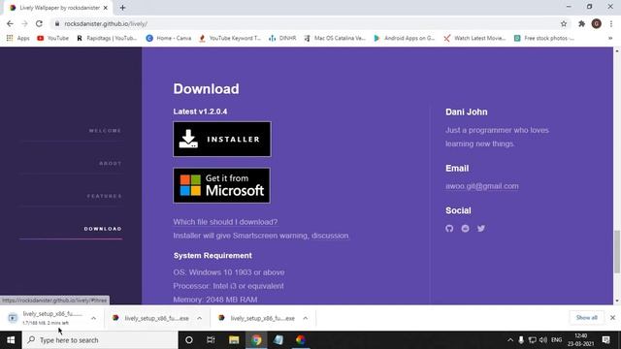Expand options for second lively_setup download
This screenshot has width=621, height=349.
coord(199,318)
